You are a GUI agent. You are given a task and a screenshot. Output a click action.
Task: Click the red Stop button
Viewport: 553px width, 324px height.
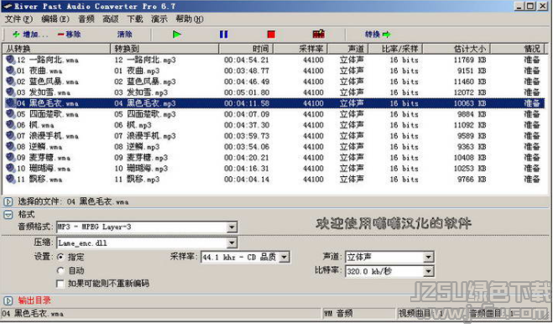271,34
